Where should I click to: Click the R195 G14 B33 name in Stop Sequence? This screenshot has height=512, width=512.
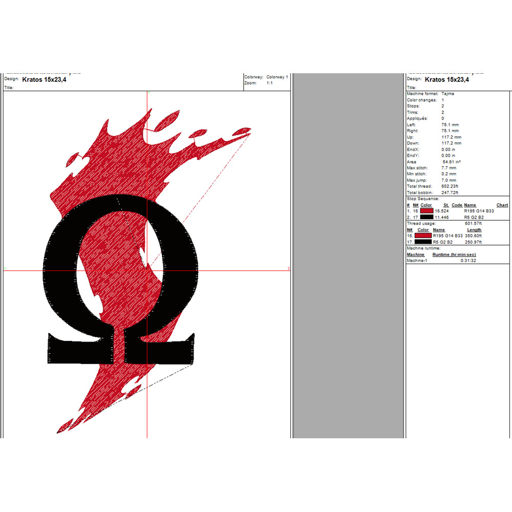(x=479, y=211)
